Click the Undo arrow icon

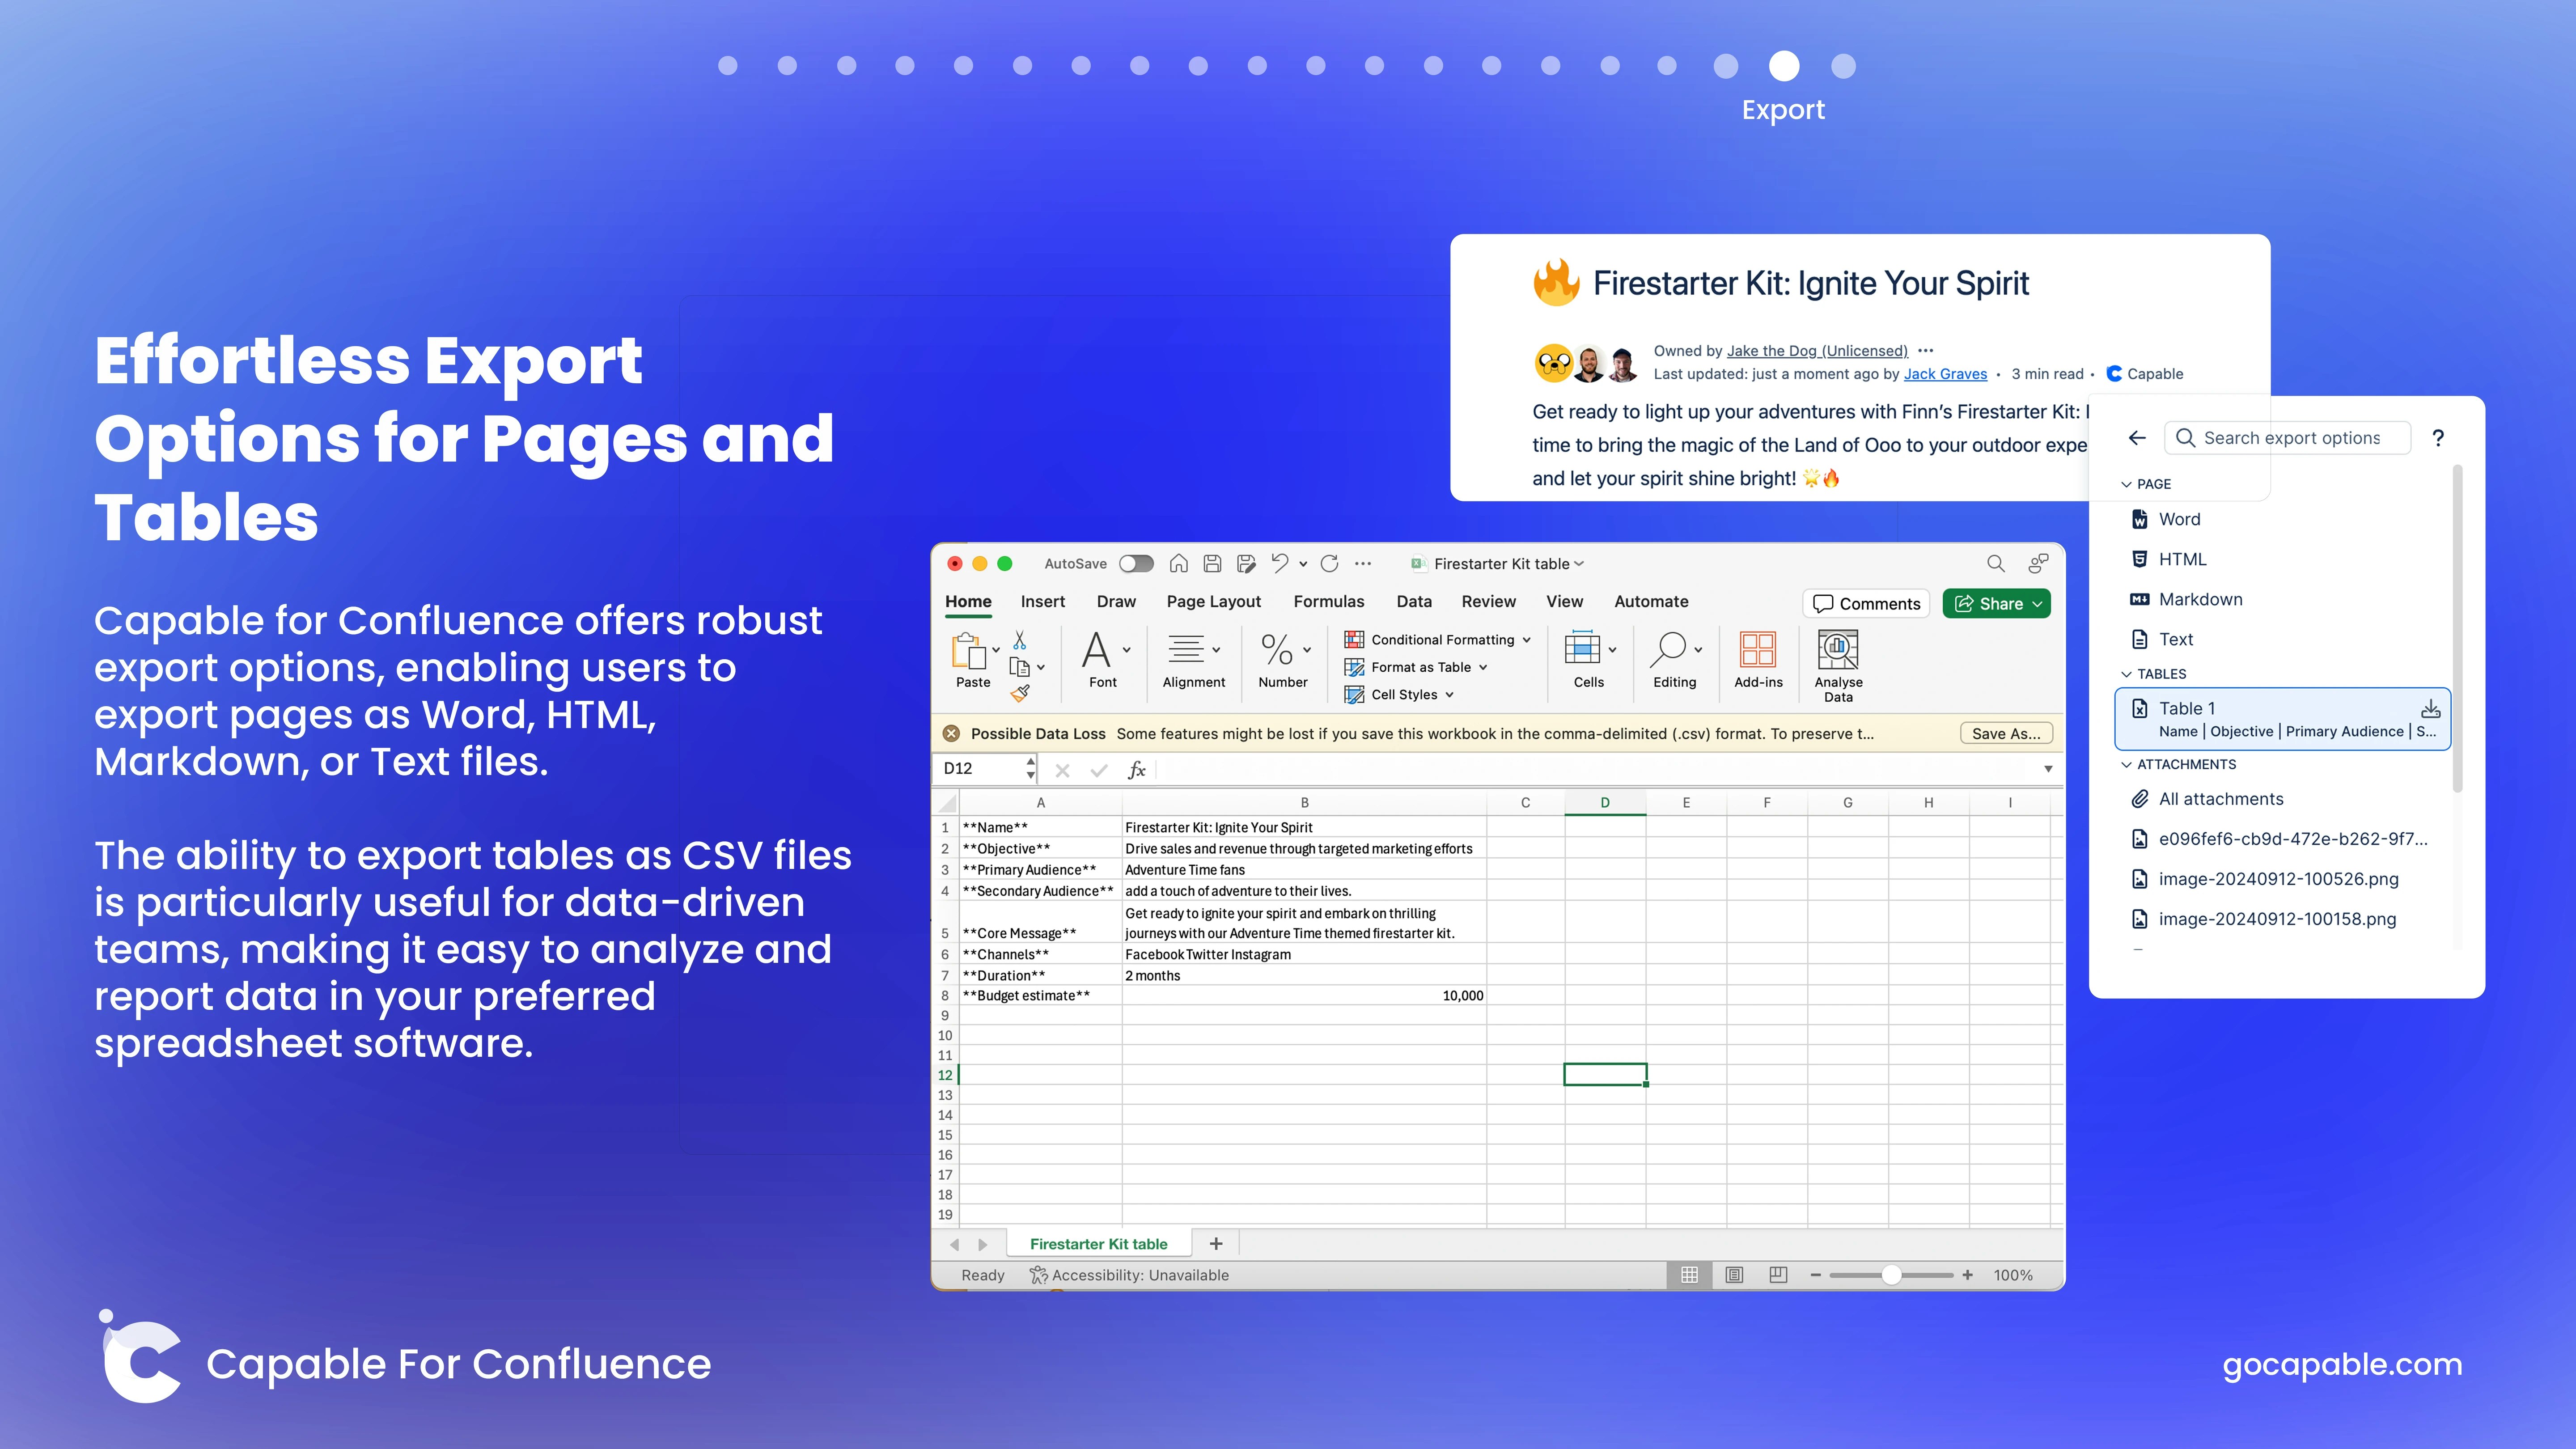pos(1280,563)
